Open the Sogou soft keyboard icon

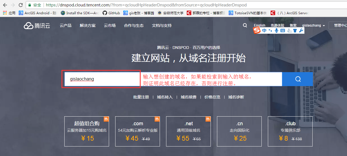283,31
